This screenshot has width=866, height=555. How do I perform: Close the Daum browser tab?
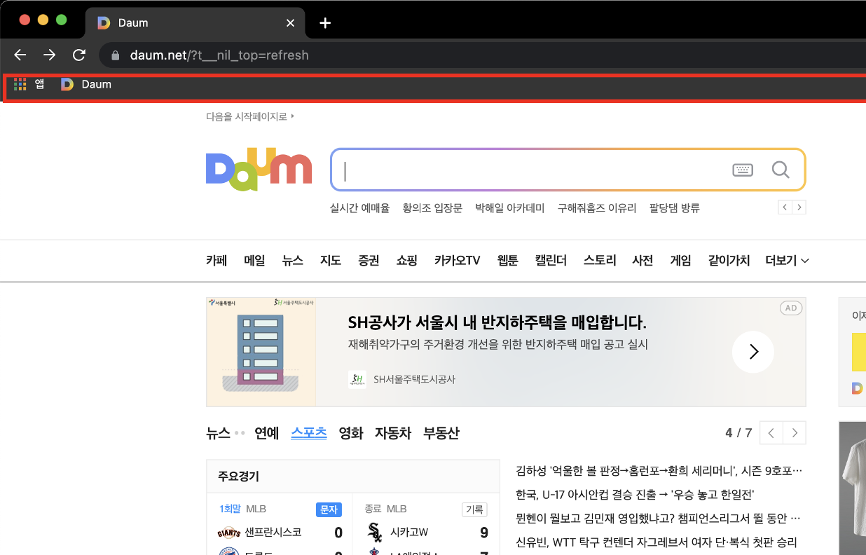coord(290,23)
